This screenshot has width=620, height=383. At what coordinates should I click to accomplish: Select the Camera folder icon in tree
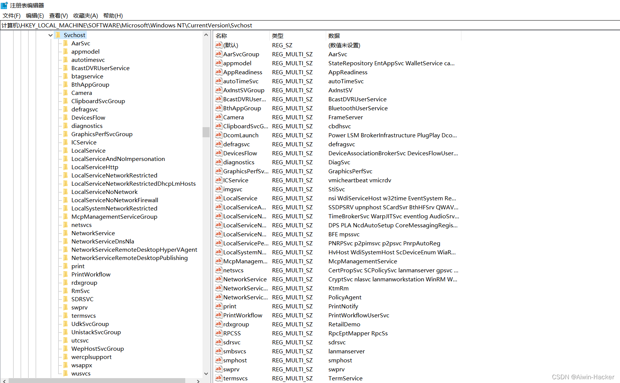pyautogui.click(x=66, y=93)
